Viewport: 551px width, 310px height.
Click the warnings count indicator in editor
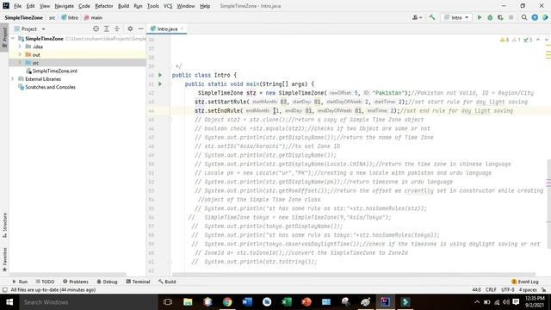point(505,40)
